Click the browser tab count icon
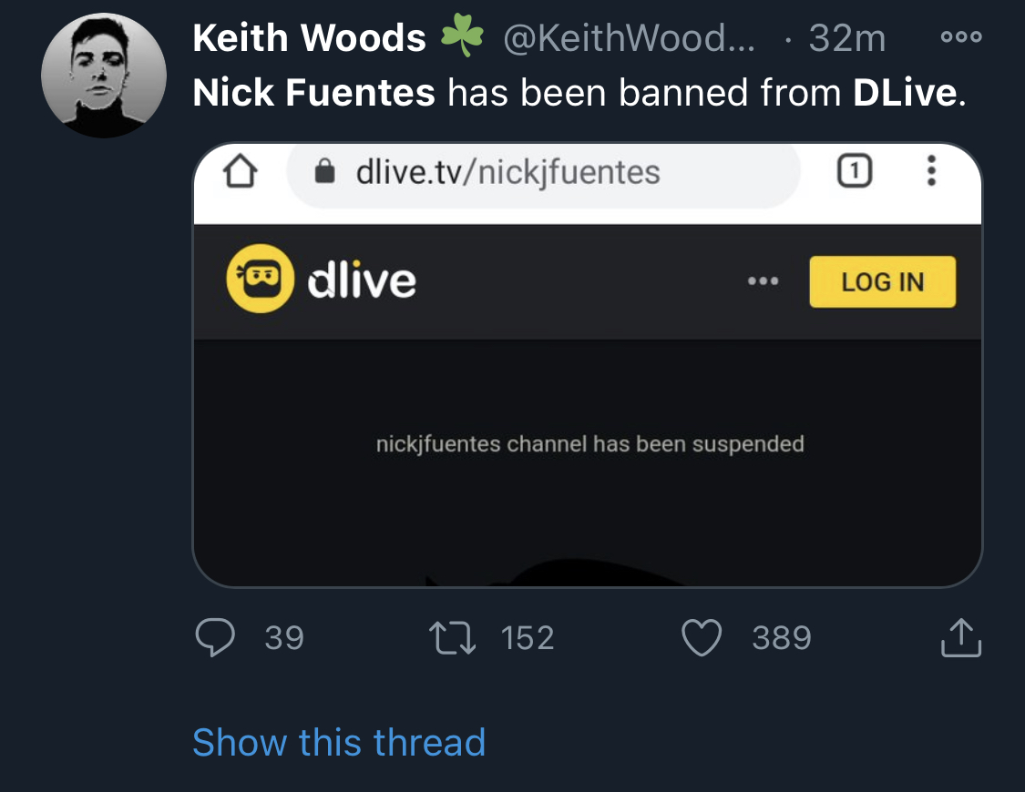This screenshot has width=1025, height=792. [855, 171]
